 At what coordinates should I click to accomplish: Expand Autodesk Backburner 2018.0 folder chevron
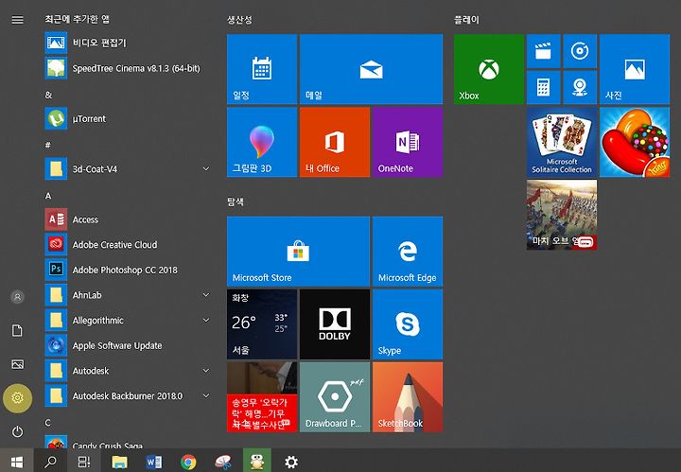point(206,395)
